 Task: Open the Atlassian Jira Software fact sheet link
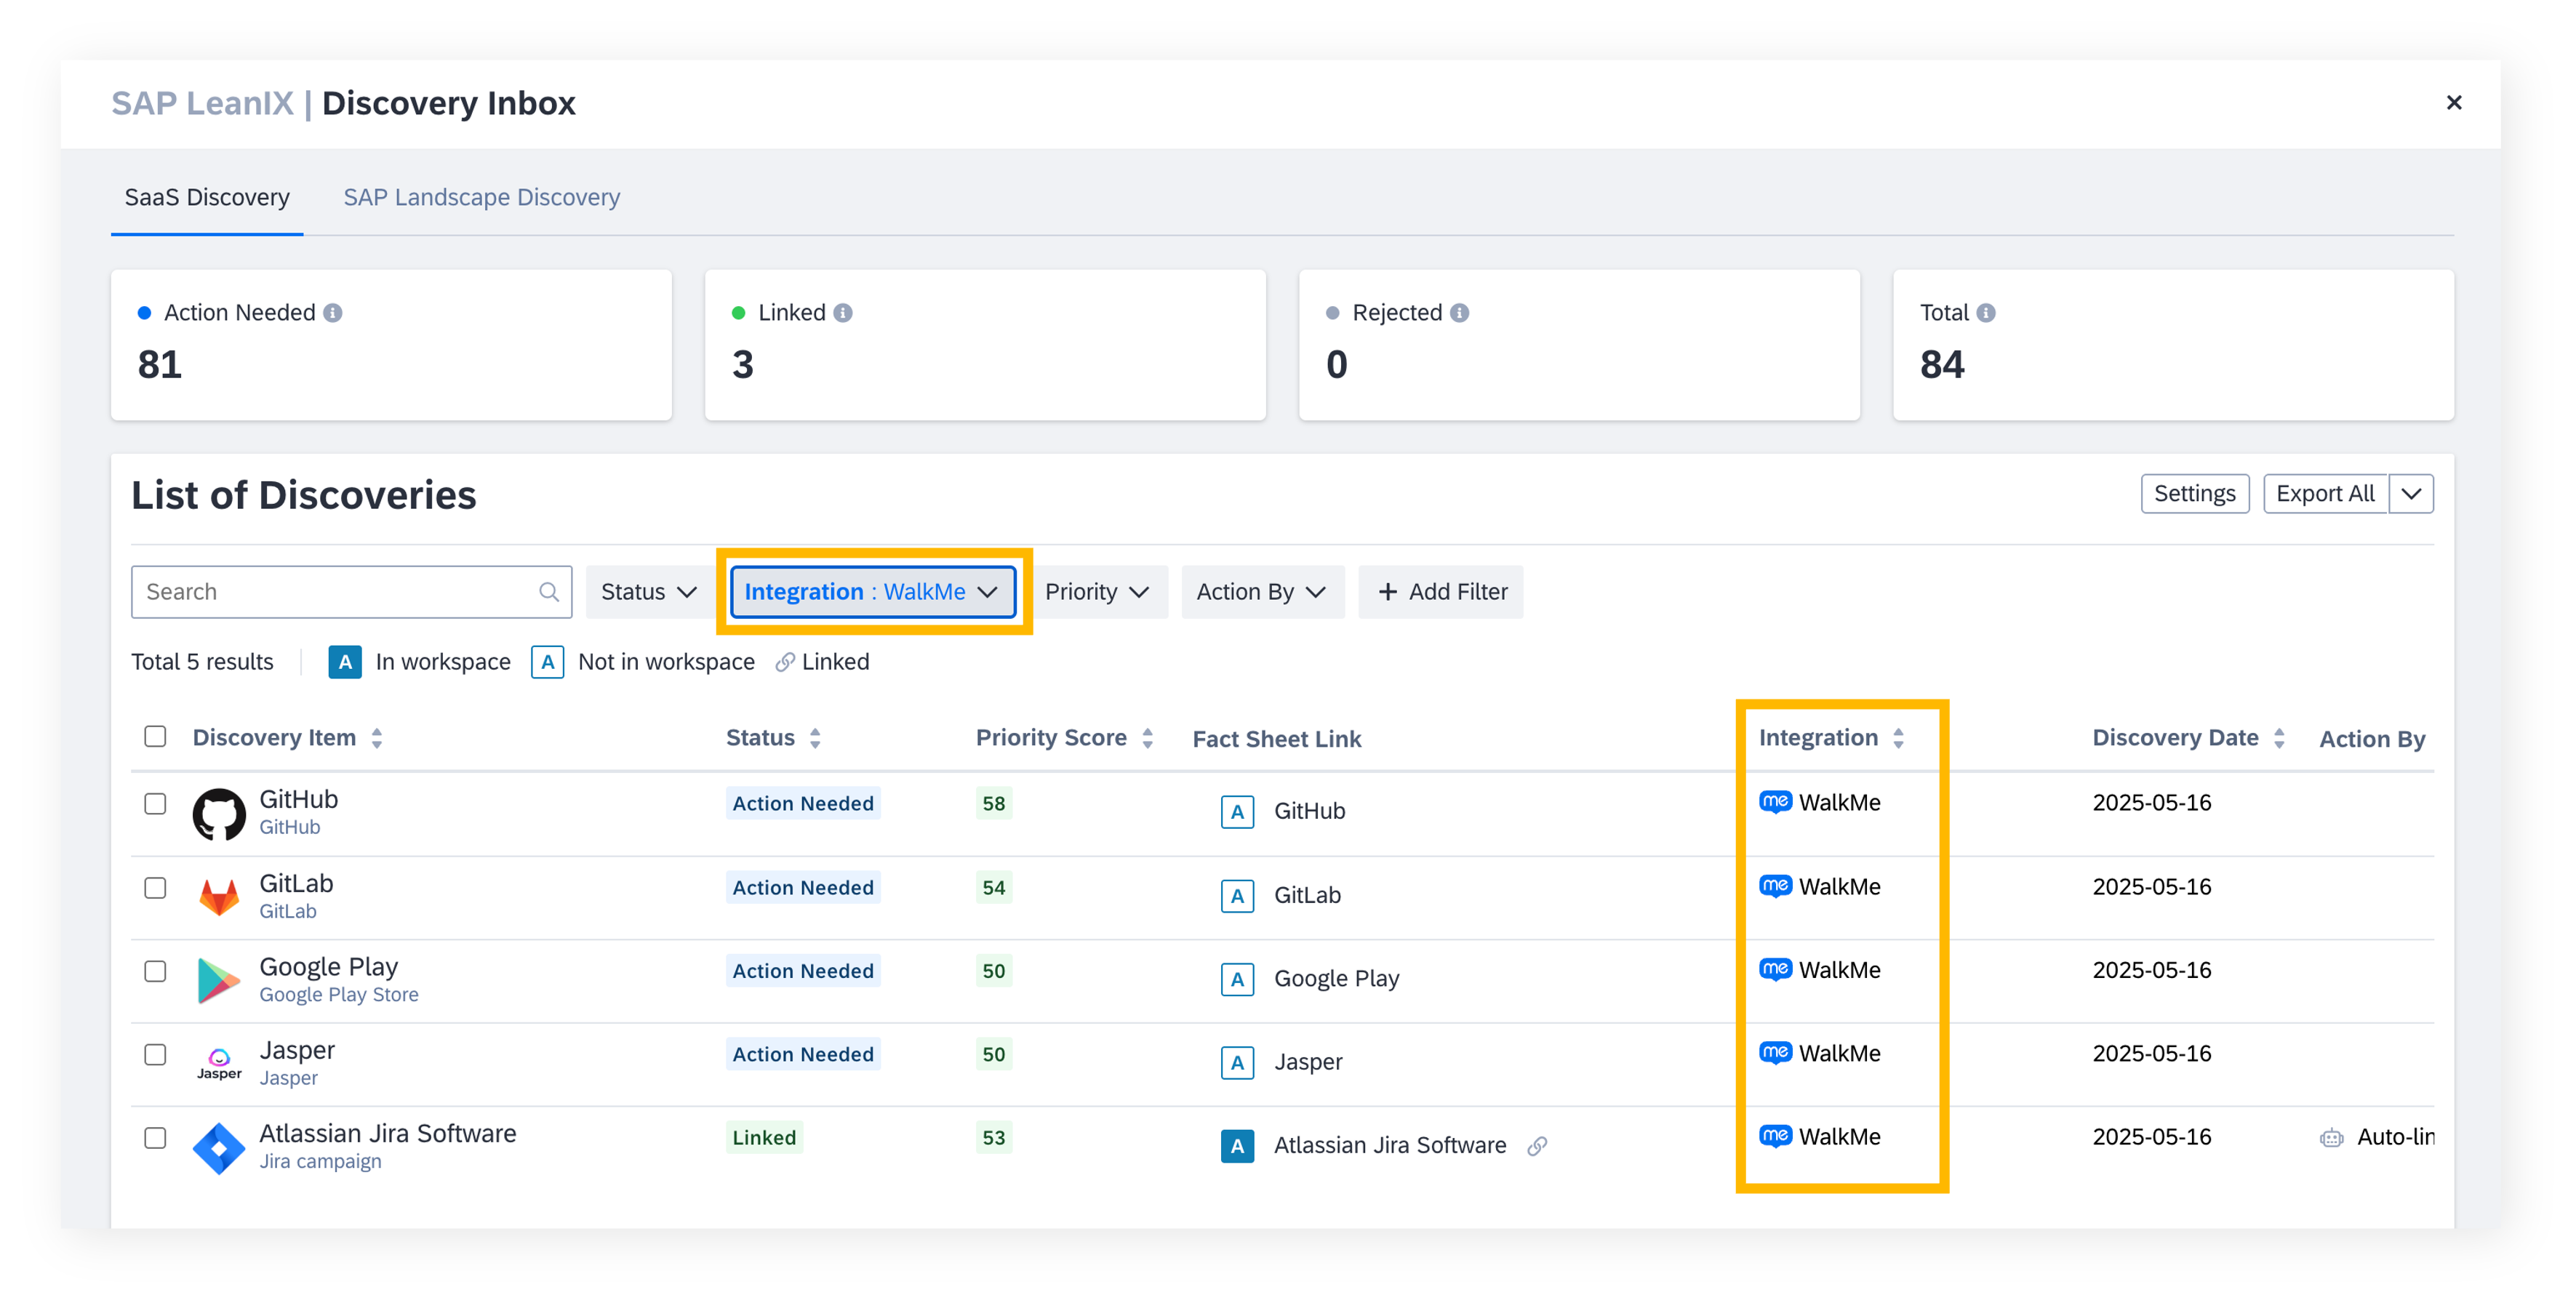click(x=1389, y=1146)
